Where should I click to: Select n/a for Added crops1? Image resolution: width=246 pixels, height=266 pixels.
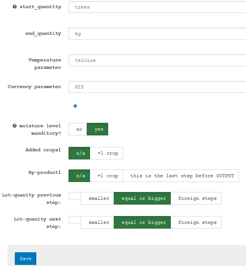79,153
